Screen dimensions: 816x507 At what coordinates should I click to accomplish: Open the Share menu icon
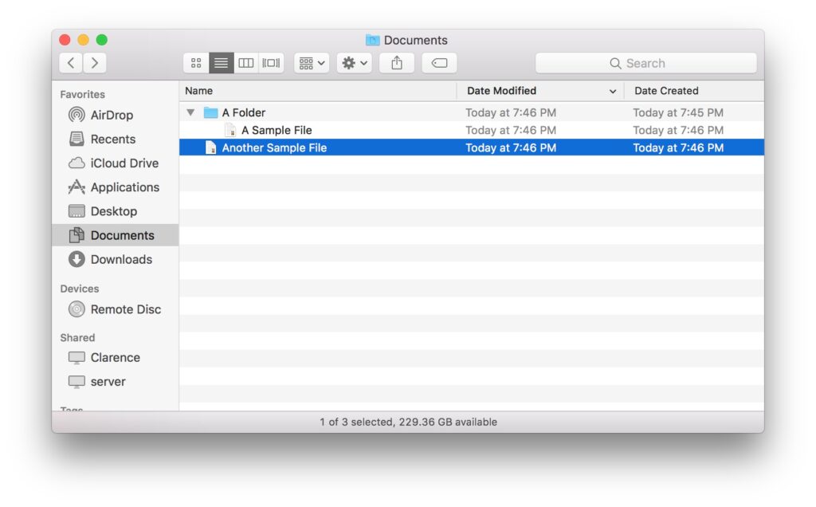396,62
